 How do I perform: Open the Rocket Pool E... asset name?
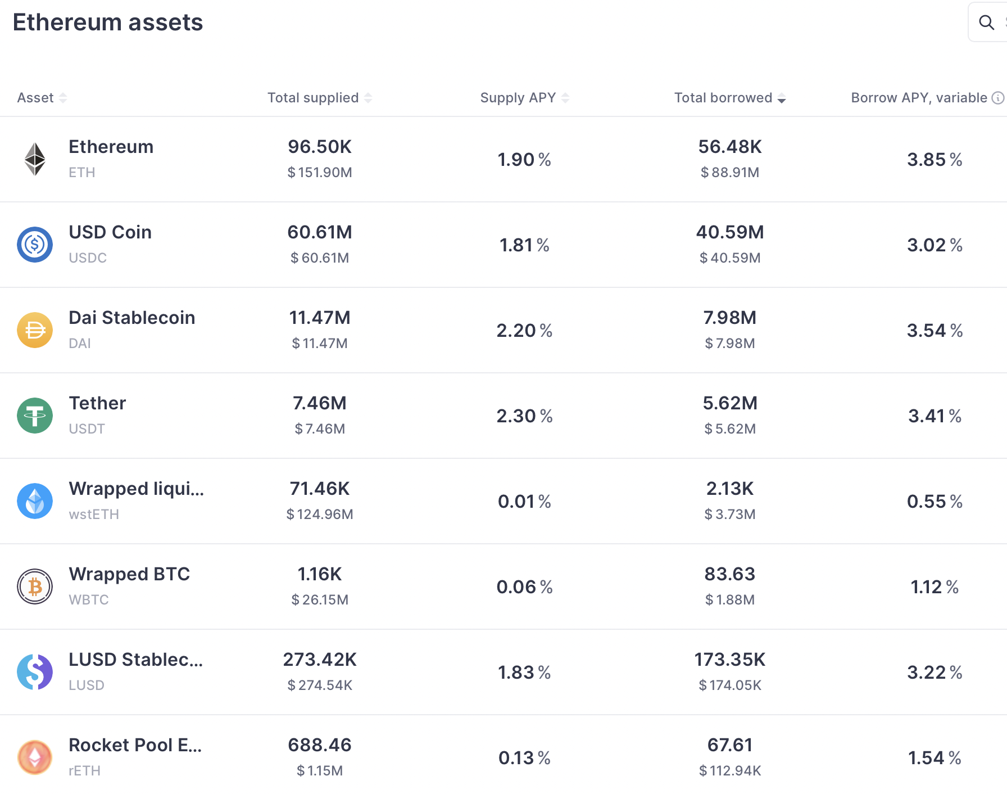tap(135, 745)
